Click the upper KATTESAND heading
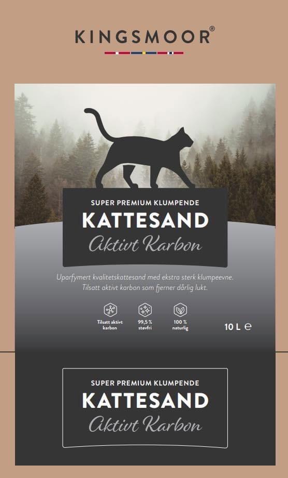This screenshot has height=478, width=288. pos(145,220)
